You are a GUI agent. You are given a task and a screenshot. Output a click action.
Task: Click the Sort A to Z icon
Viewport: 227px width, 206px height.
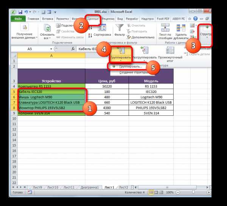90,27
